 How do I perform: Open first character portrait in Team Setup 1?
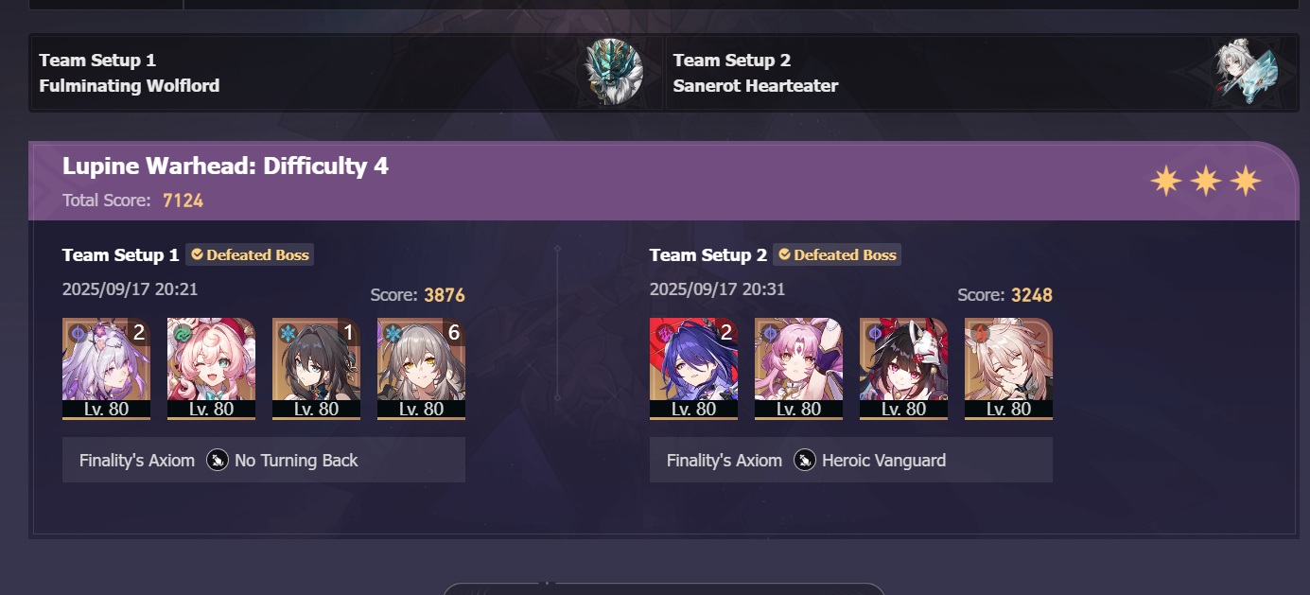pyautogui.click(x=106, y=369)
